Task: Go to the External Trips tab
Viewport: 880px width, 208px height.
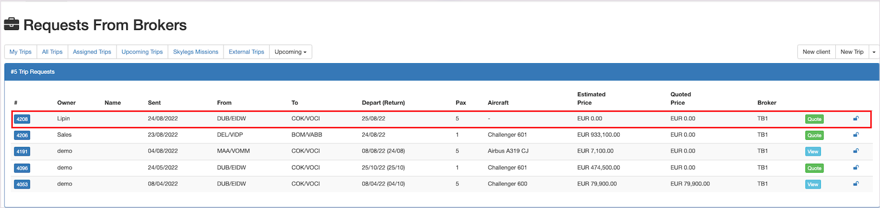Action: click(x=247, y=52)
